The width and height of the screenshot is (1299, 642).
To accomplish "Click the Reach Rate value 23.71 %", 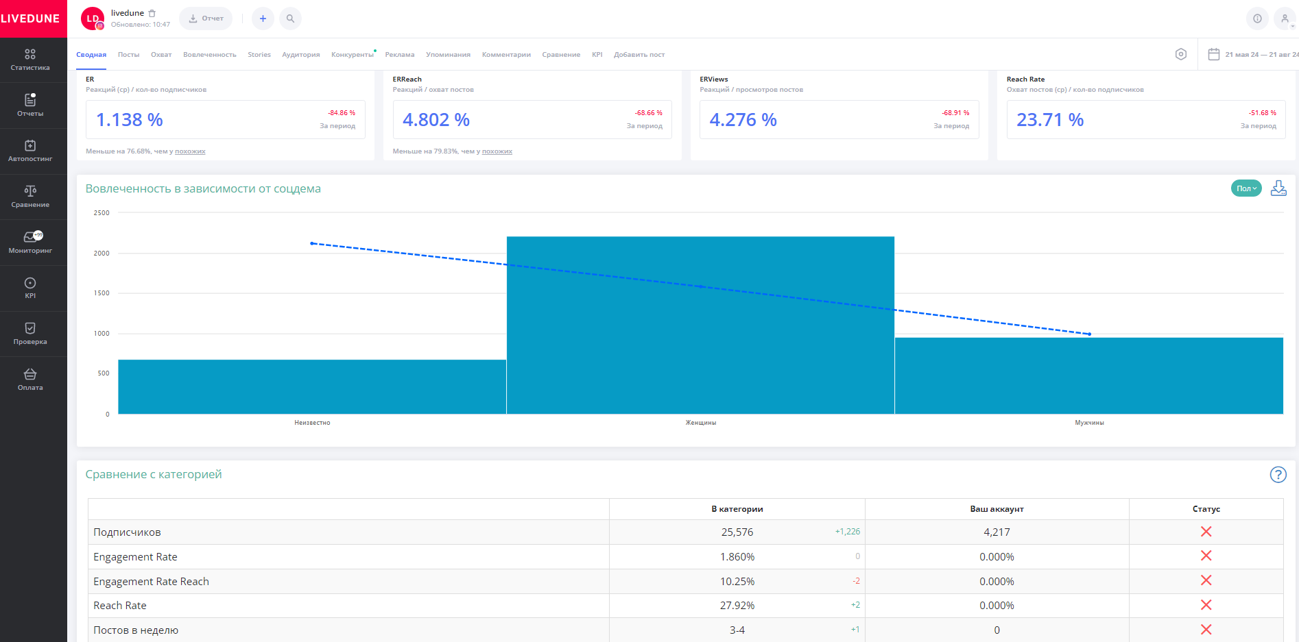I will point(1050,120).
